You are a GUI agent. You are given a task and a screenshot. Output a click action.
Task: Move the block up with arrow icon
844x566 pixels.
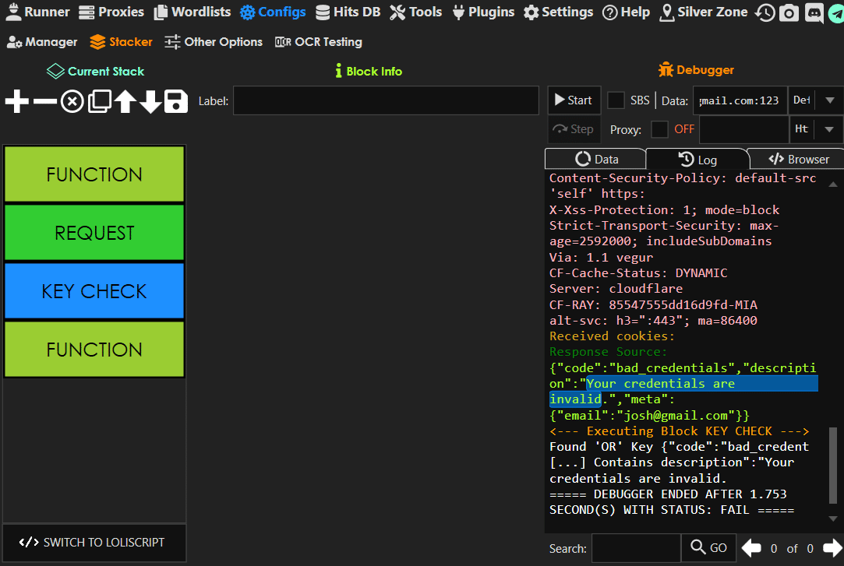coord(124,101)
